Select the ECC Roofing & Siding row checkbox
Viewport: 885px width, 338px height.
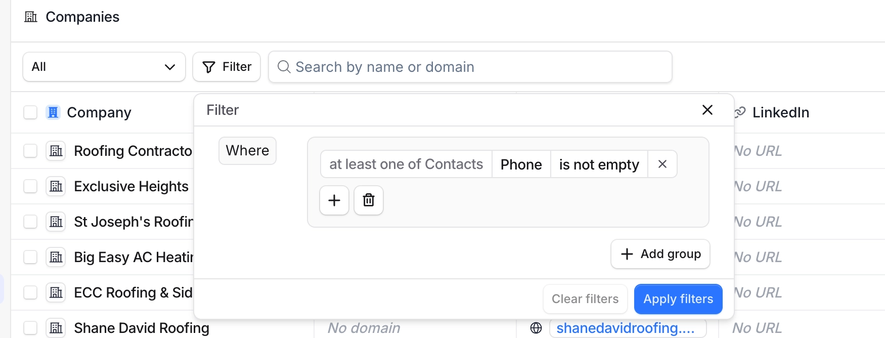pyautogui.click(x=30, y=292)
